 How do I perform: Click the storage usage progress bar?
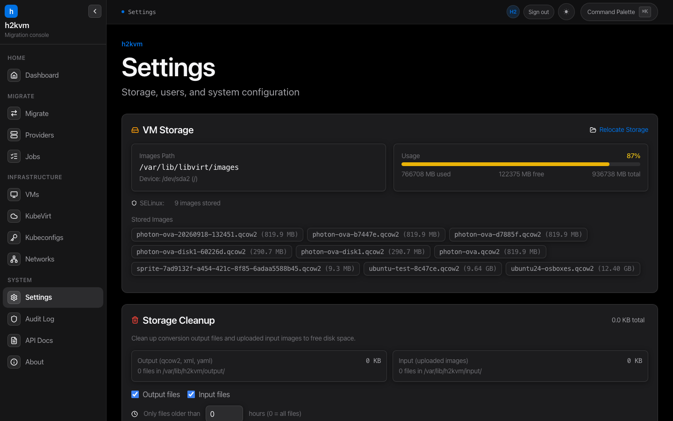521,164
